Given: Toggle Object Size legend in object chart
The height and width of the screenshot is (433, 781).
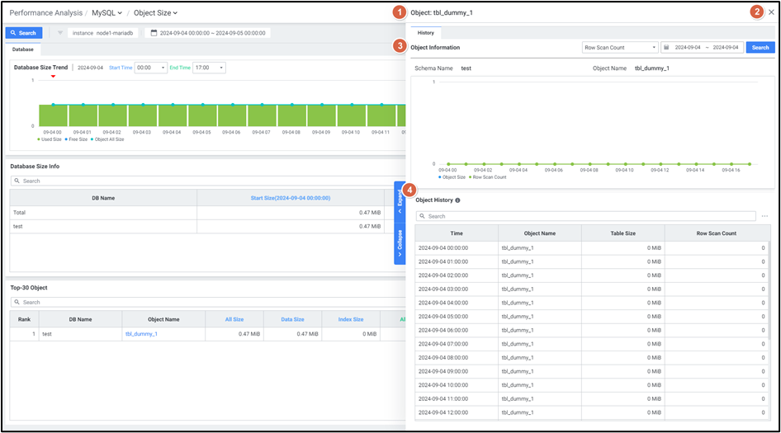Looking at the screenshot, I should [452, 177].
